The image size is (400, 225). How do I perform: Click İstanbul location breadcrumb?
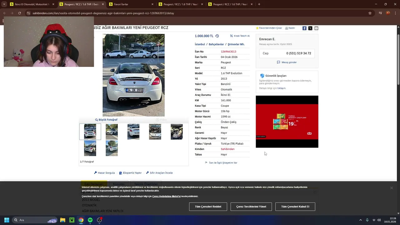click(200, 44)
